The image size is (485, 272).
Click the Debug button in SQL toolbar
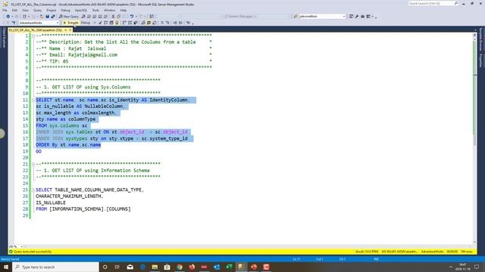click(x=86, y=23)
